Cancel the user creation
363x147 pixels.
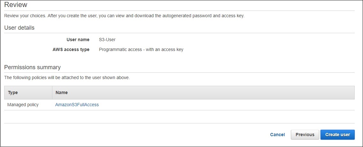[x=277, y=135]
